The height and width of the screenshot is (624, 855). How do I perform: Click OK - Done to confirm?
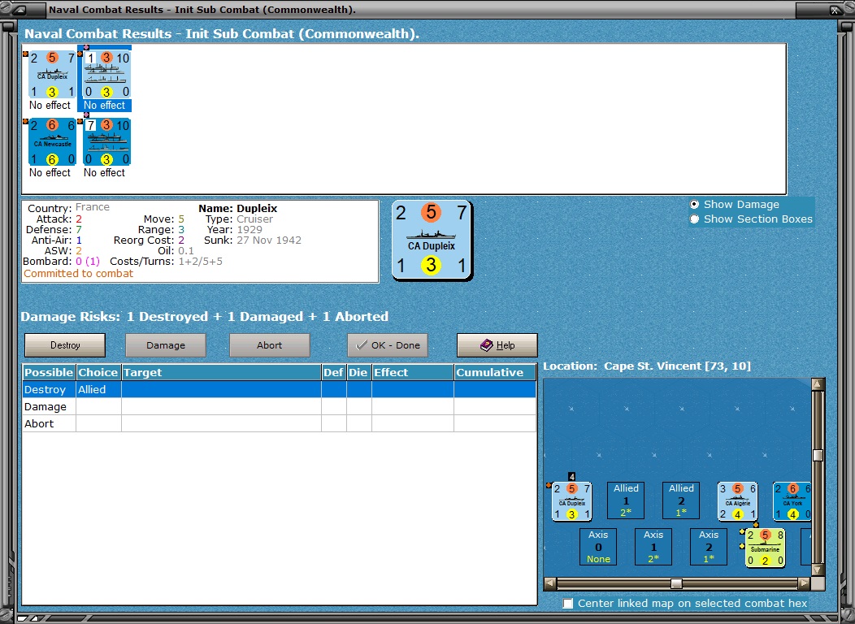(x=388, y=345)
